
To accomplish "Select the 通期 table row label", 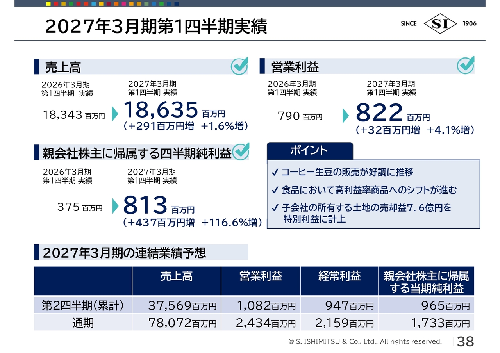I will 83,323.
